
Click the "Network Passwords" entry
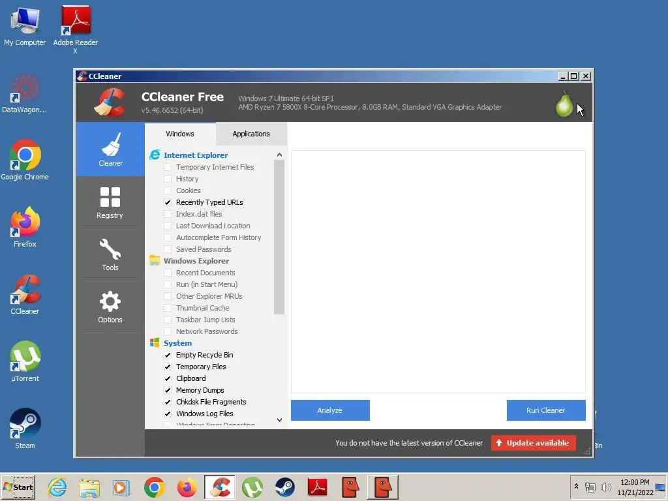(x=207, y=331)
